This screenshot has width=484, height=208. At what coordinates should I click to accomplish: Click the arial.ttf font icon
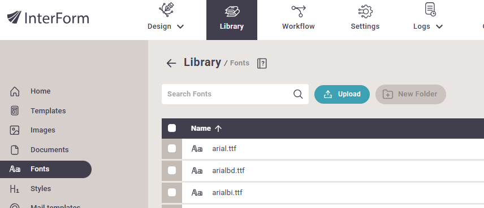[x=197, y=149]
